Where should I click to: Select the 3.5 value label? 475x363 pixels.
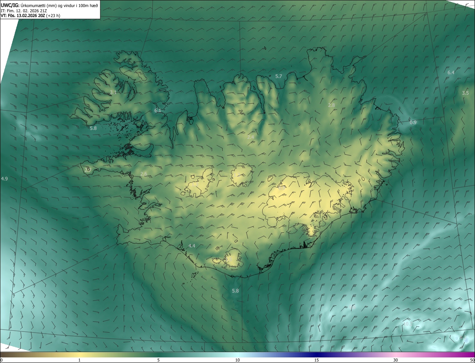click(465, 93)
